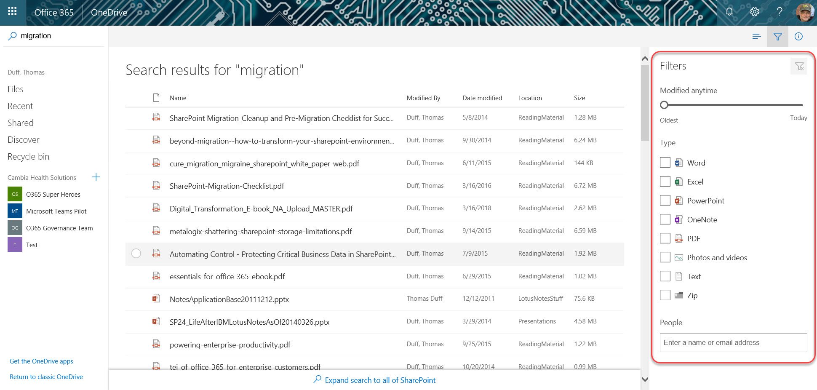
Task: Click the People name or email field
Action: (733, 342)
